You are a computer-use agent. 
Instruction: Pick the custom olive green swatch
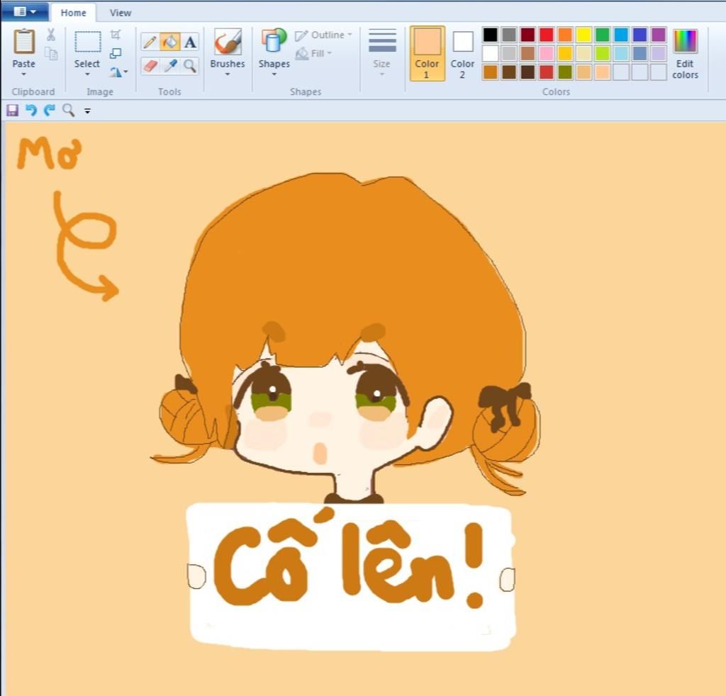point(565,72)
